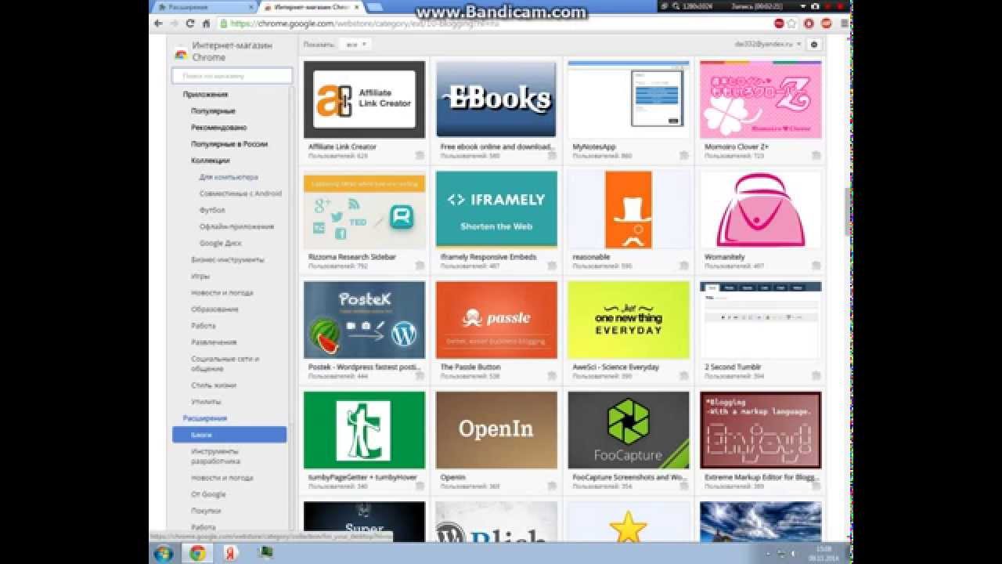Screen dimensions: 1002x564
Task: Open the Yandex icon in the taskbar
Action: [x=230, y=554]
